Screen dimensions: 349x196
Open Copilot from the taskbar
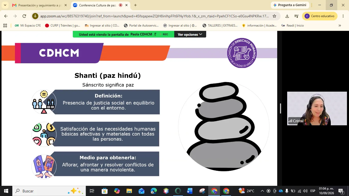pyautogui.click(x=117, y=191)
